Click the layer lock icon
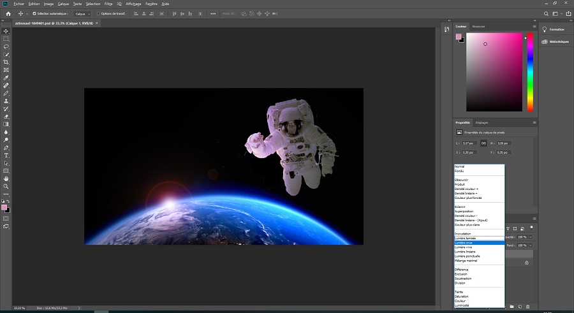 (x=526, y=263)
